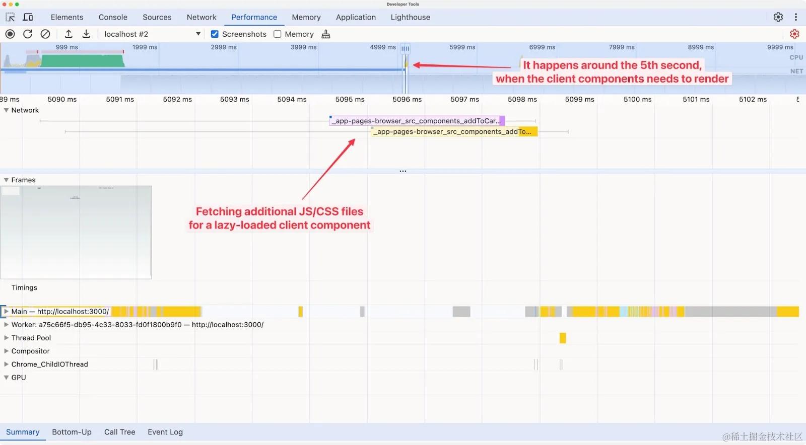Click the three-dot pane resize handle
The image size is (806, 445).
pos(403,171)
